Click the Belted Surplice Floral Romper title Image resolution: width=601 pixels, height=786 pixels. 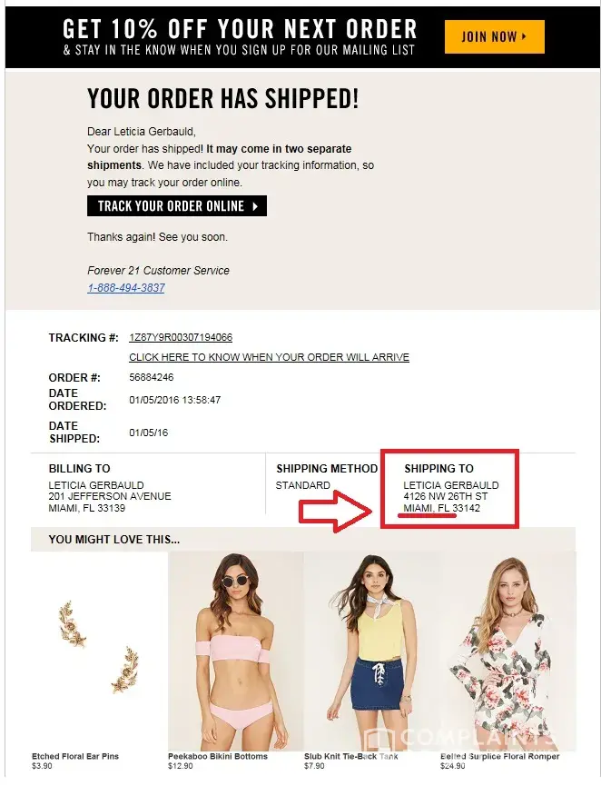[x=500, y=756]
